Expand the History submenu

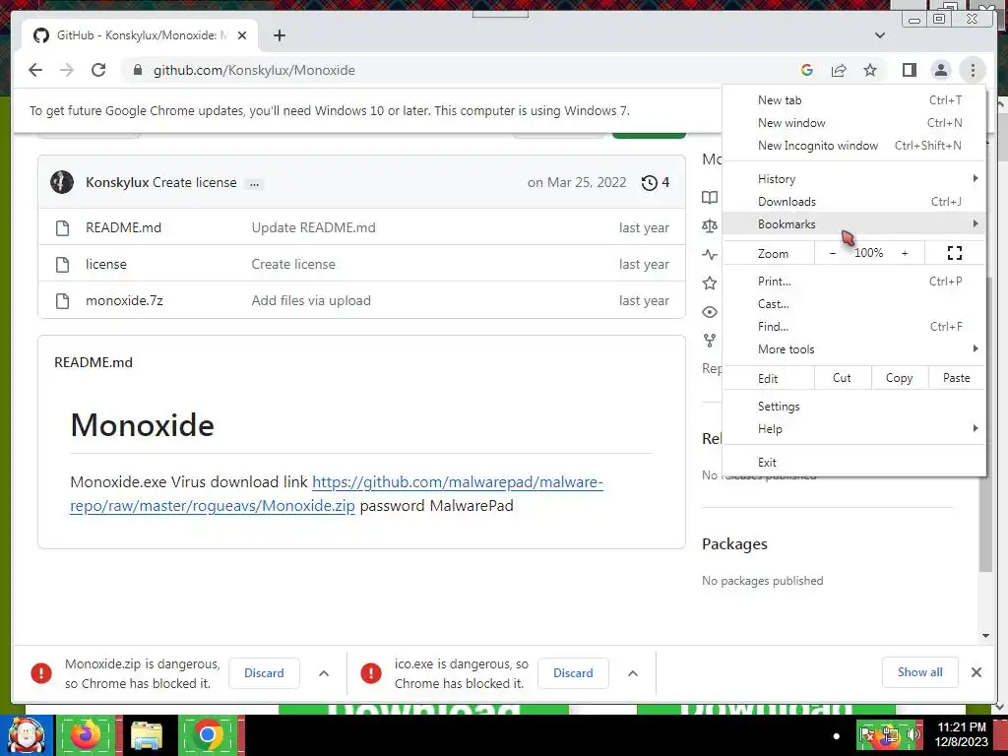853,179
